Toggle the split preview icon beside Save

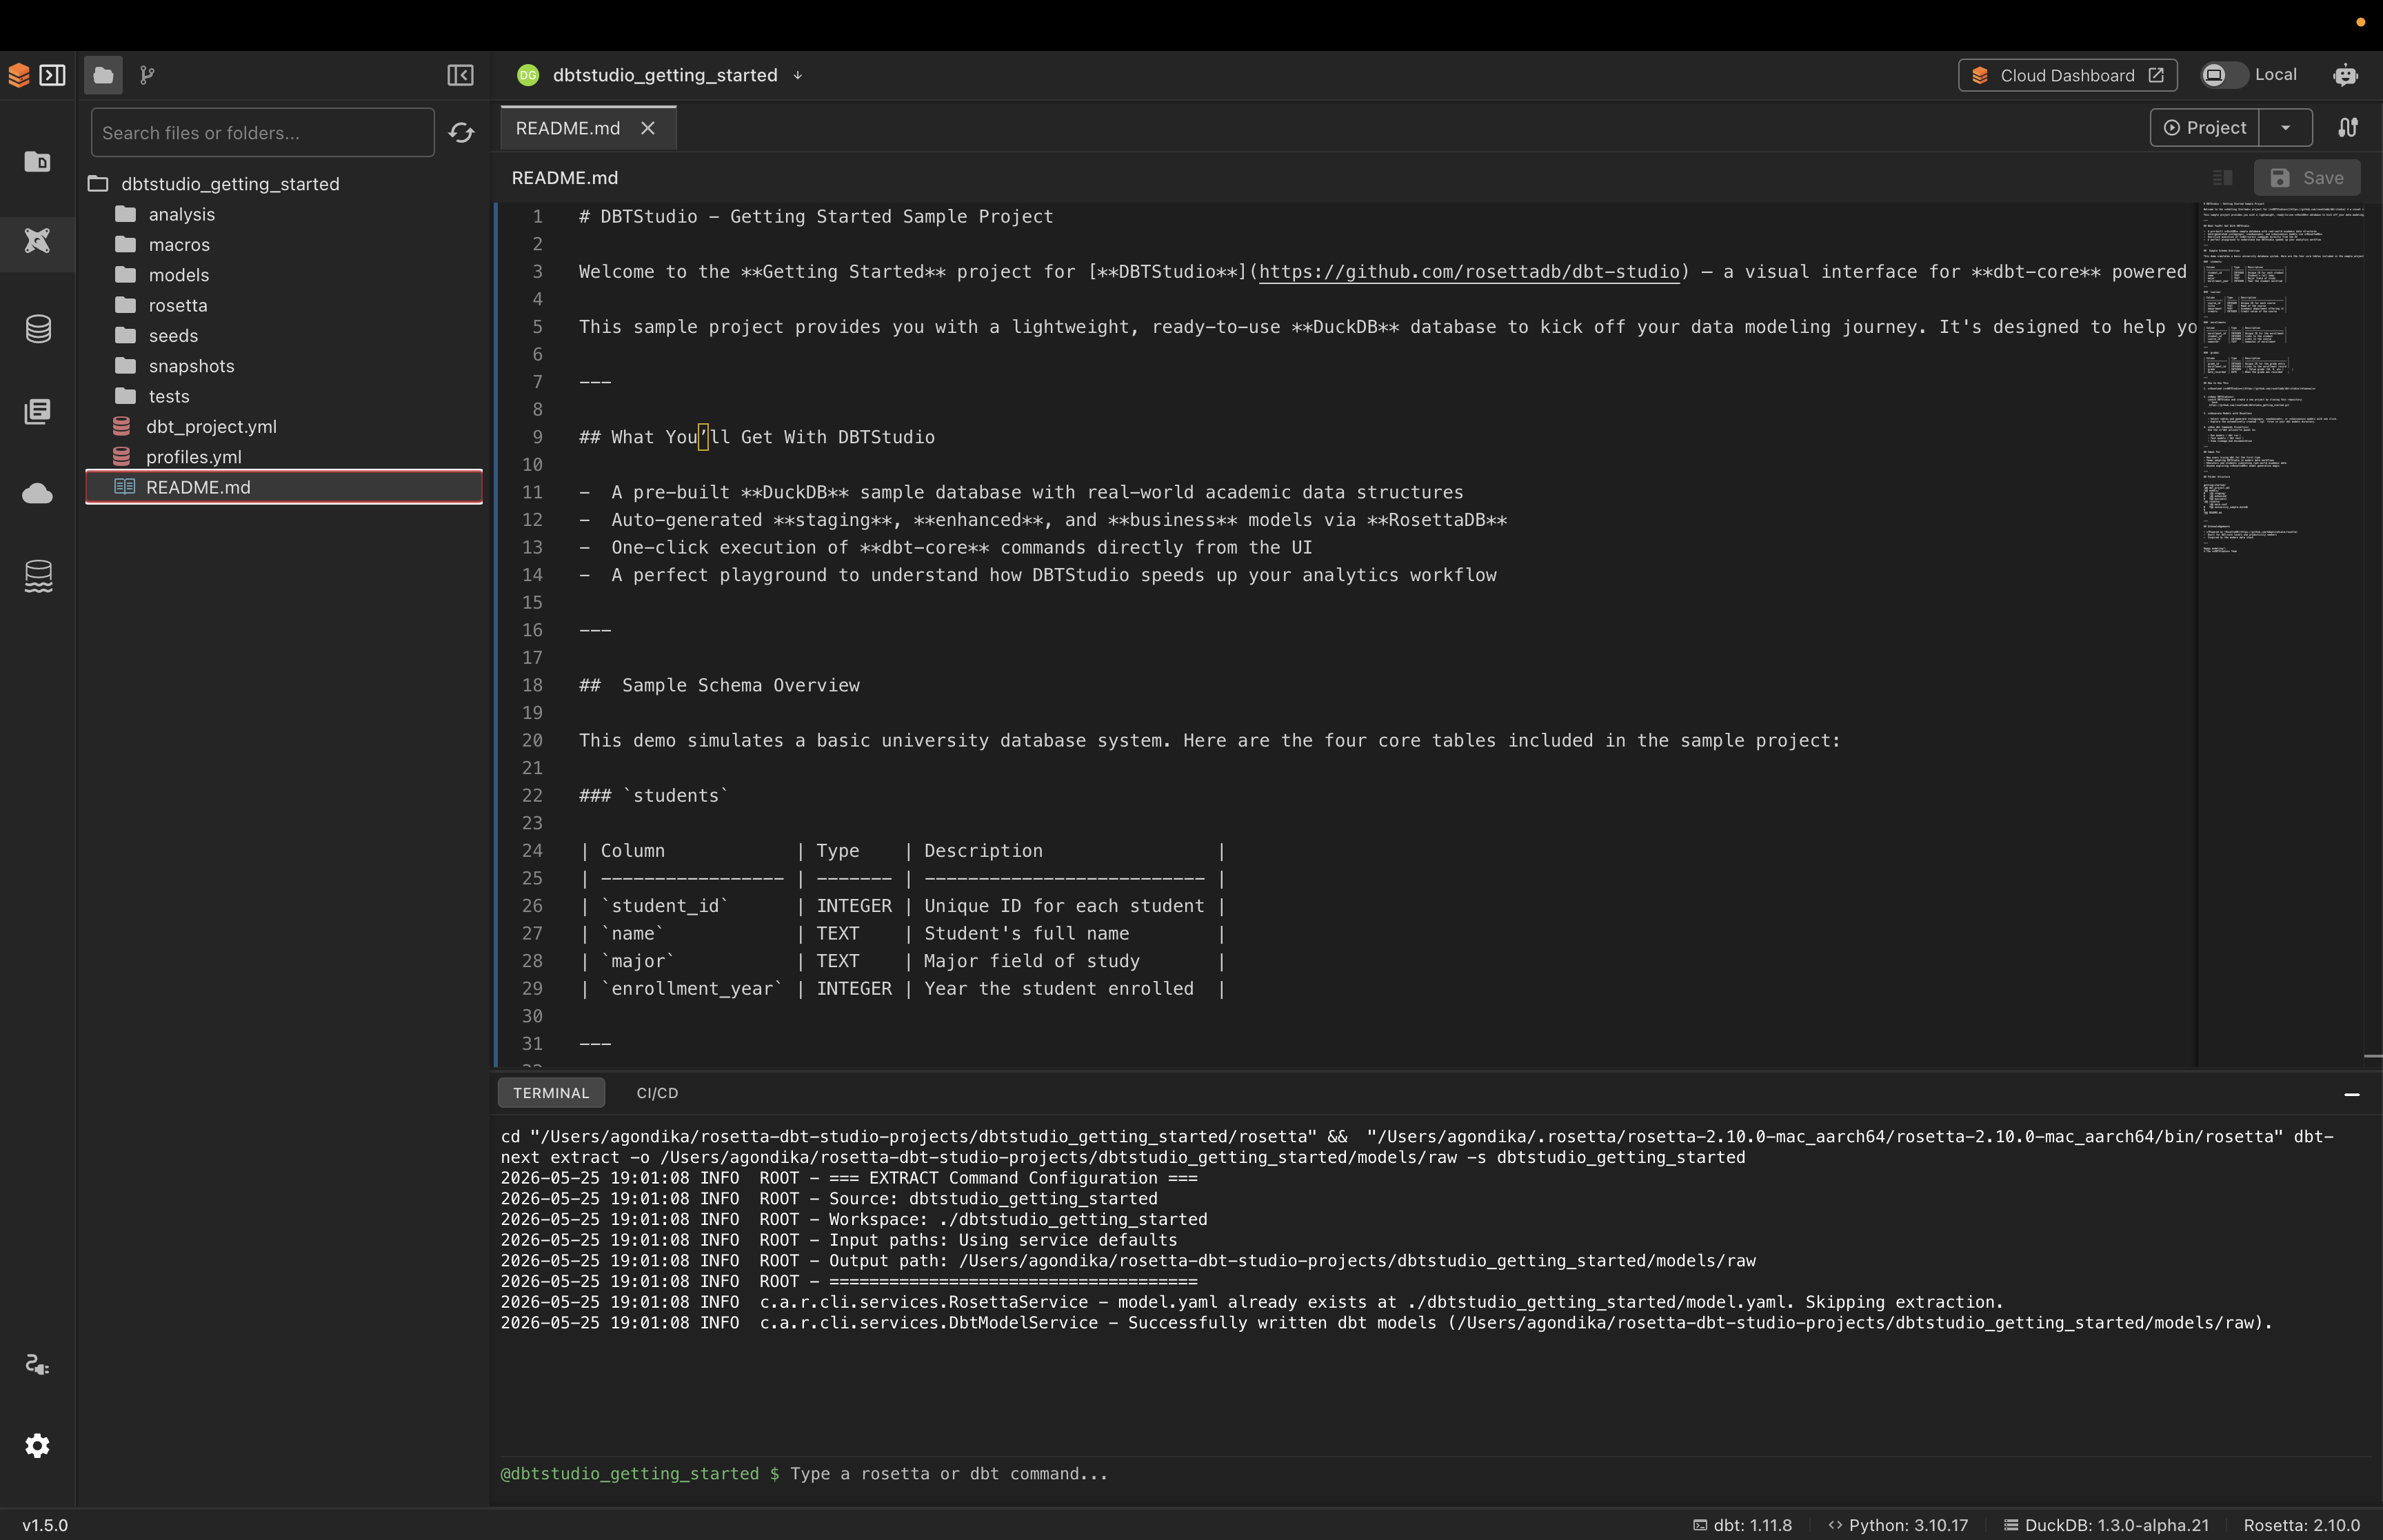point(2222,178)
